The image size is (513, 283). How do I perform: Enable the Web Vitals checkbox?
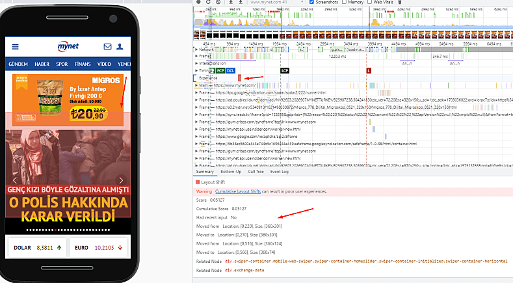pos(370,2)
